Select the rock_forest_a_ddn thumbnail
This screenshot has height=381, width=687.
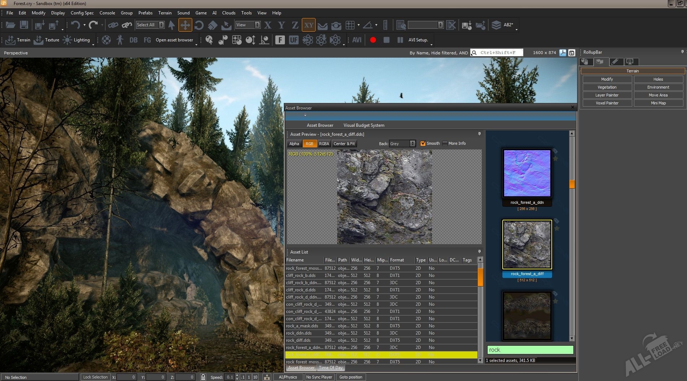(x=527, y=173)
